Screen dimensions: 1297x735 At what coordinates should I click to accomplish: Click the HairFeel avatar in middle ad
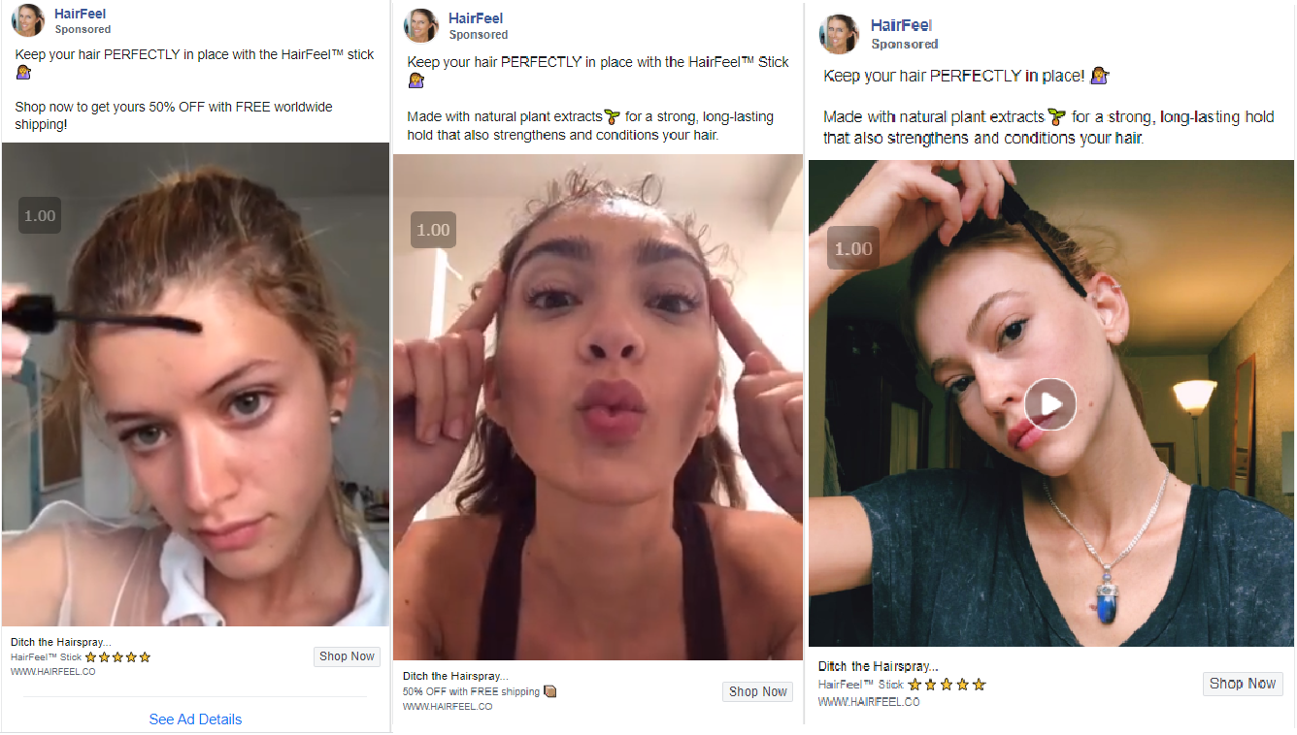click(x=421, y=25)
